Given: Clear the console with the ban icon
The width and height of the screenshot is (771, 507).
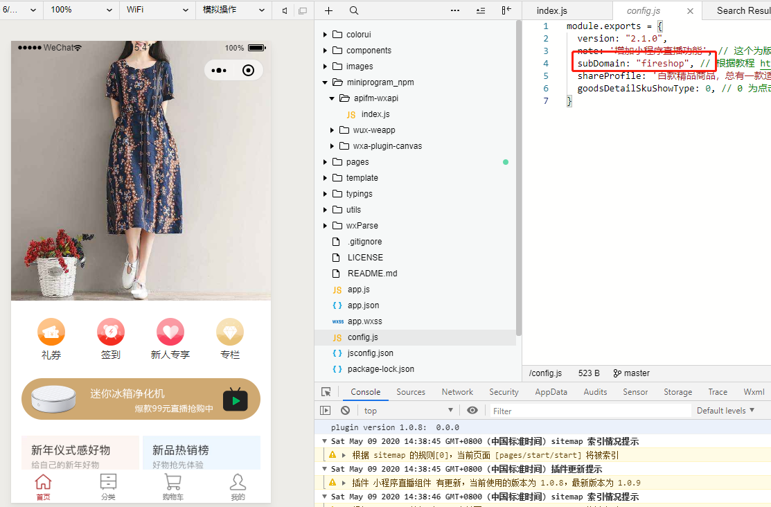Looking at the screenshot, I should coord(345,410).
